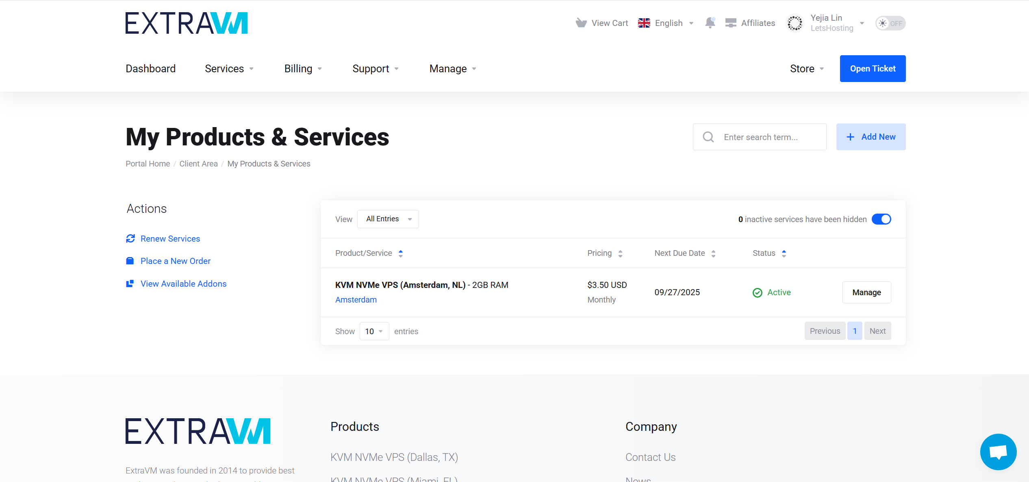This screenshot has width=1029, height=482.
Task: Sort by Status column arrows
Action: click(784, 253)
